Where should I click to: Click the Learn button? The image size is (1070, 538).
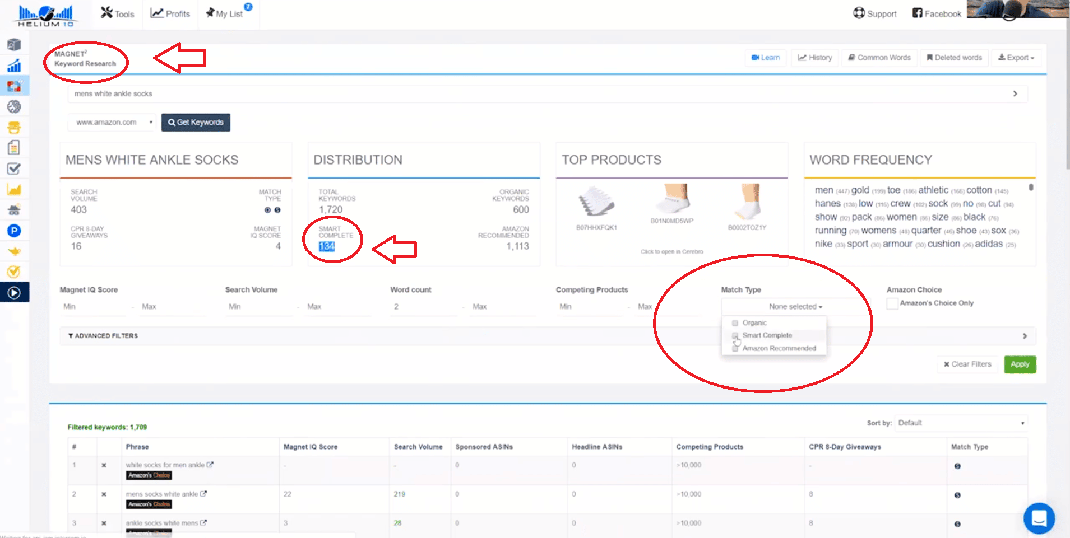(x=766, y=58)
